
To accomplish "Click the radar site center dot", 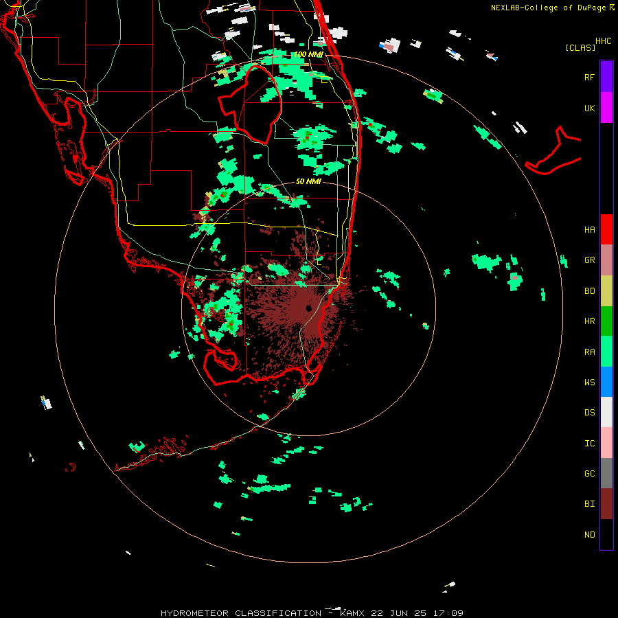I will pos(308,308).
